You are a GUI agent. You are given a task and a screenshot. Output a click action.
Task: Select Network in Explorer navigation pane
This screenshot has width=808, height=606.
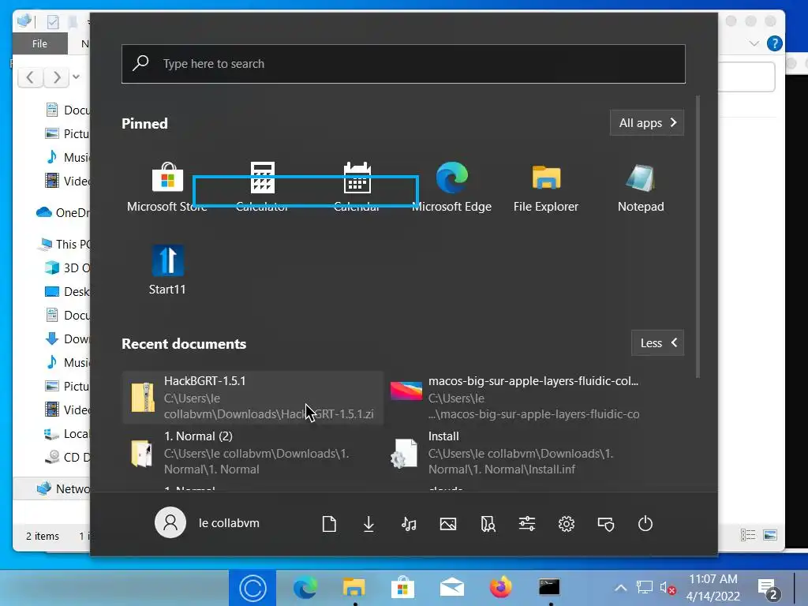coord(62,488)
